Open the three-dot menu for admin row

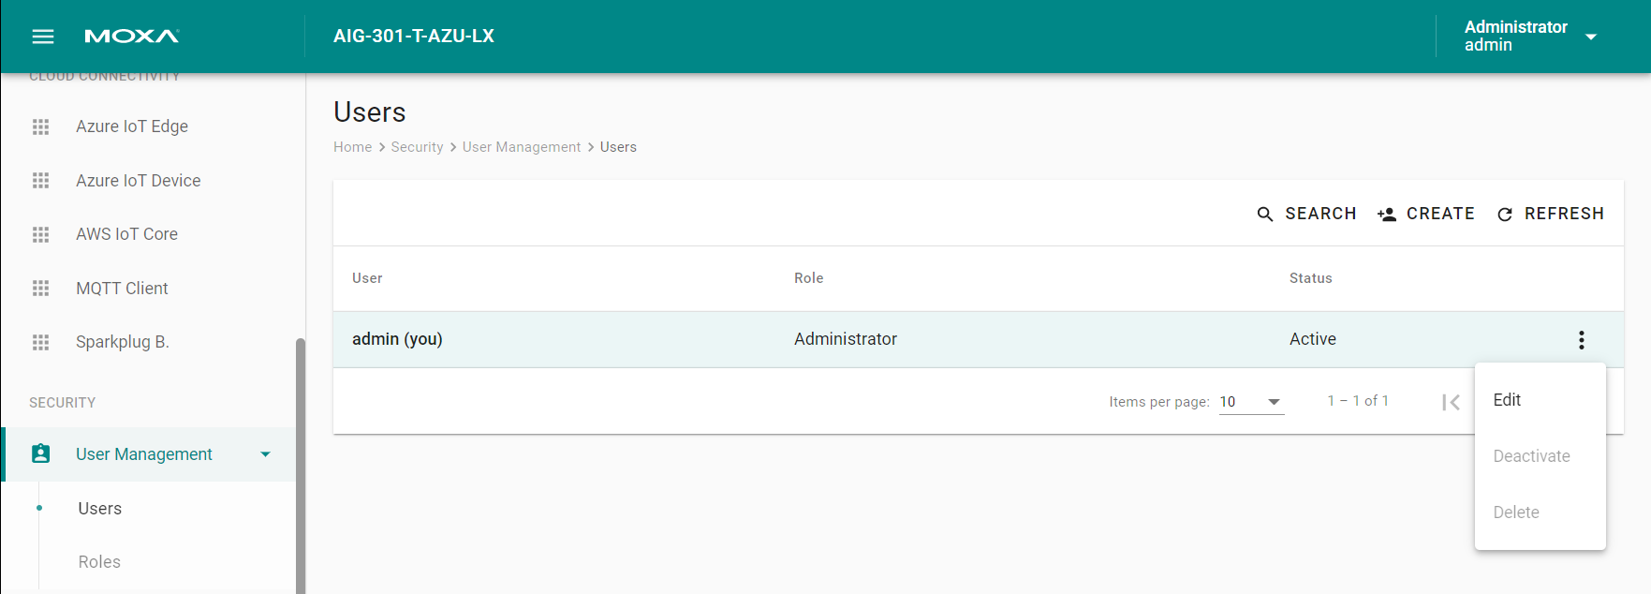point(1582,340)
